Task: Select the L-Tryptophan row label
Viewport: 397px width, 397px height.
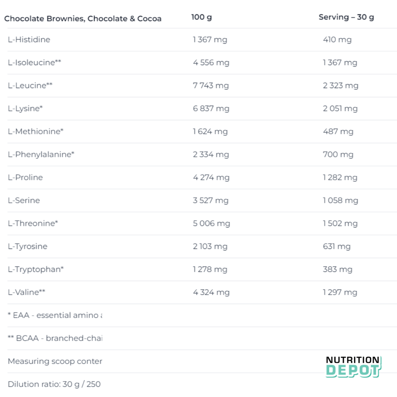Action: tap(36, 270)
